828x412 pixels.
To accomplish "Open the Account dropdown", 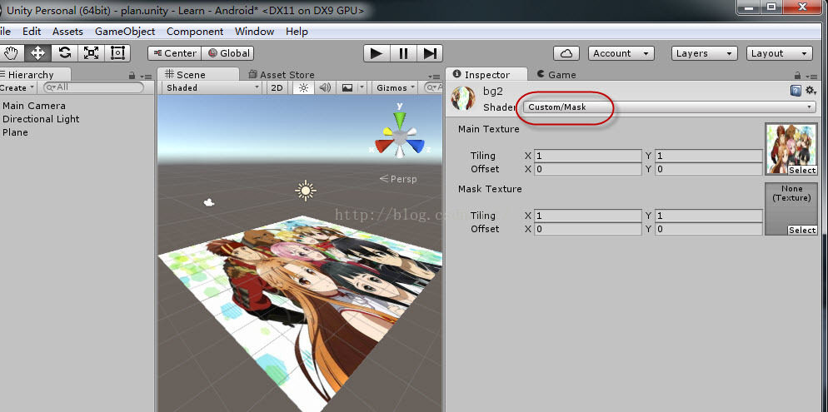I will [621, 53].
